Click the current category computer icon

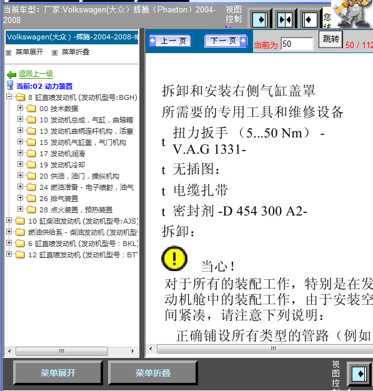pyautogui.click(x=10, y=86)
